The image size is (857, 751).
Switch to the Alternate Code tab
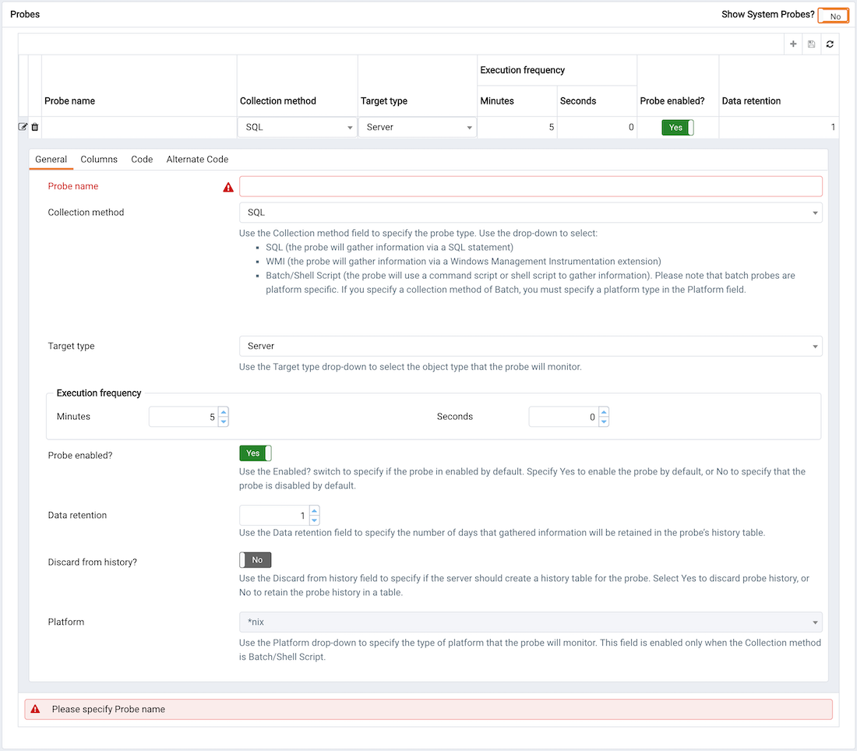pos(197,159)
